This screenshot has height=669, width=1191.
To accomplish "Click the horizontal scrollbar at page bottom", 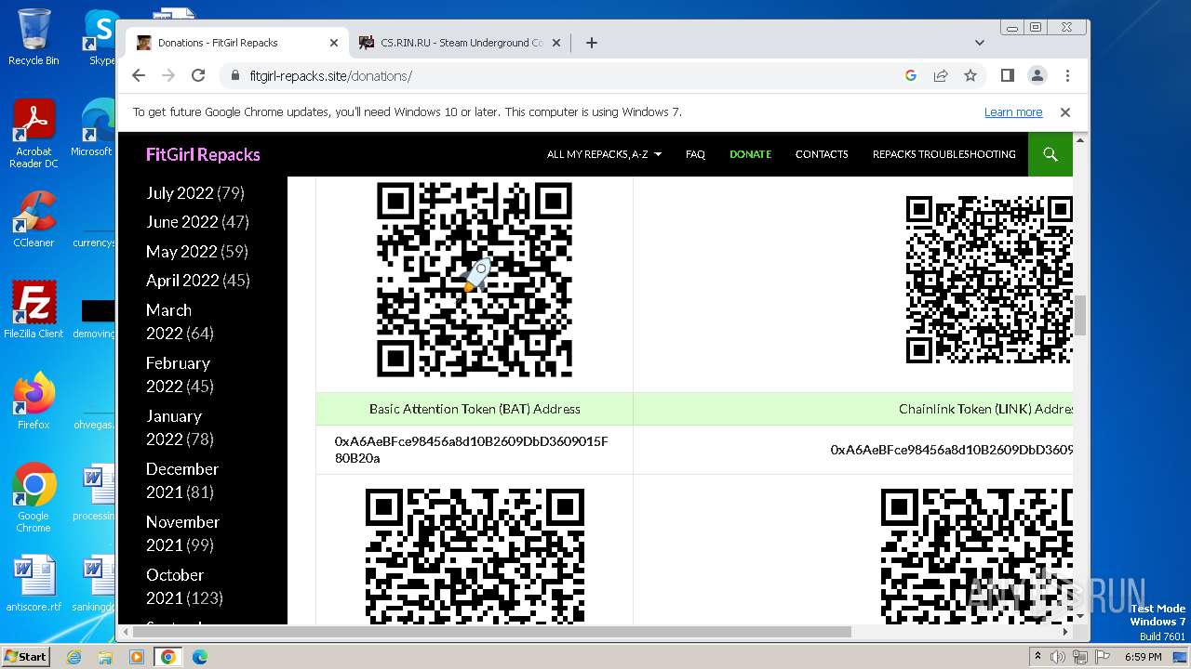I will [491, 632].
